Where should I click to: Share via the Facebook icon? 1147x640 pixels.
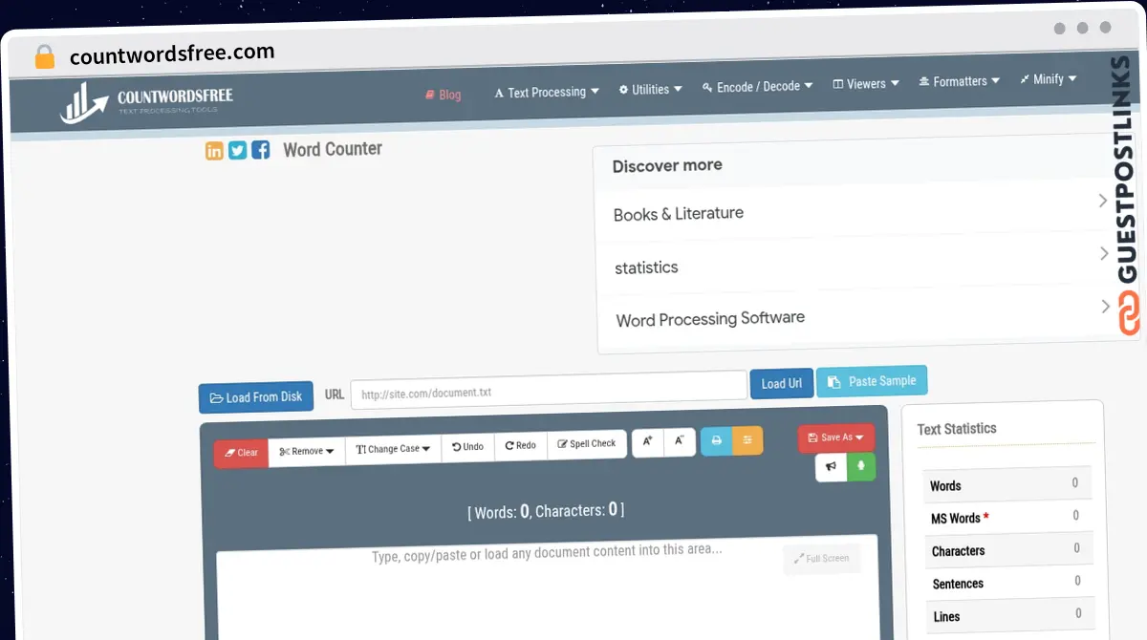click(260, 150)
